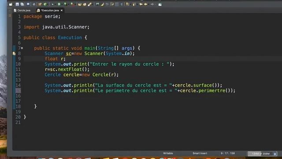Run the program with green Run icon
This screenshot has width=282, height=159.
pos(59,4)
